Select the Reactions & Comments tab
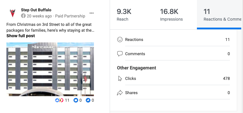The height and width of the screenshot is (113, 243). click(219, 15)
